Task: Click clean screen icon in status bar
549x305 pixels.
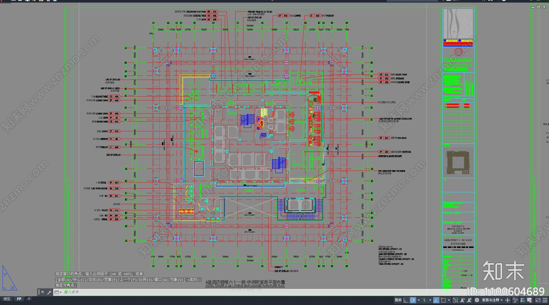Action: (538, 300)
